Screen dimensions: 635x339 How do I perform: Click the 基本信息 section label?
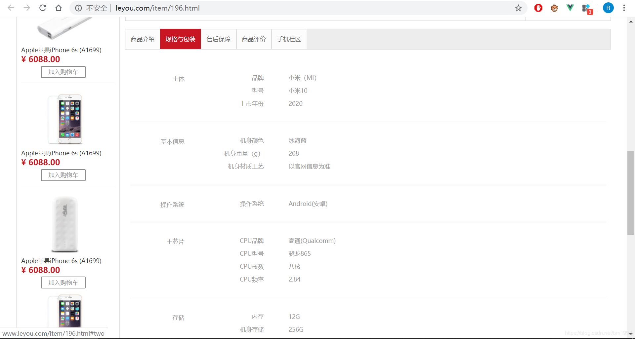(172, 142)
